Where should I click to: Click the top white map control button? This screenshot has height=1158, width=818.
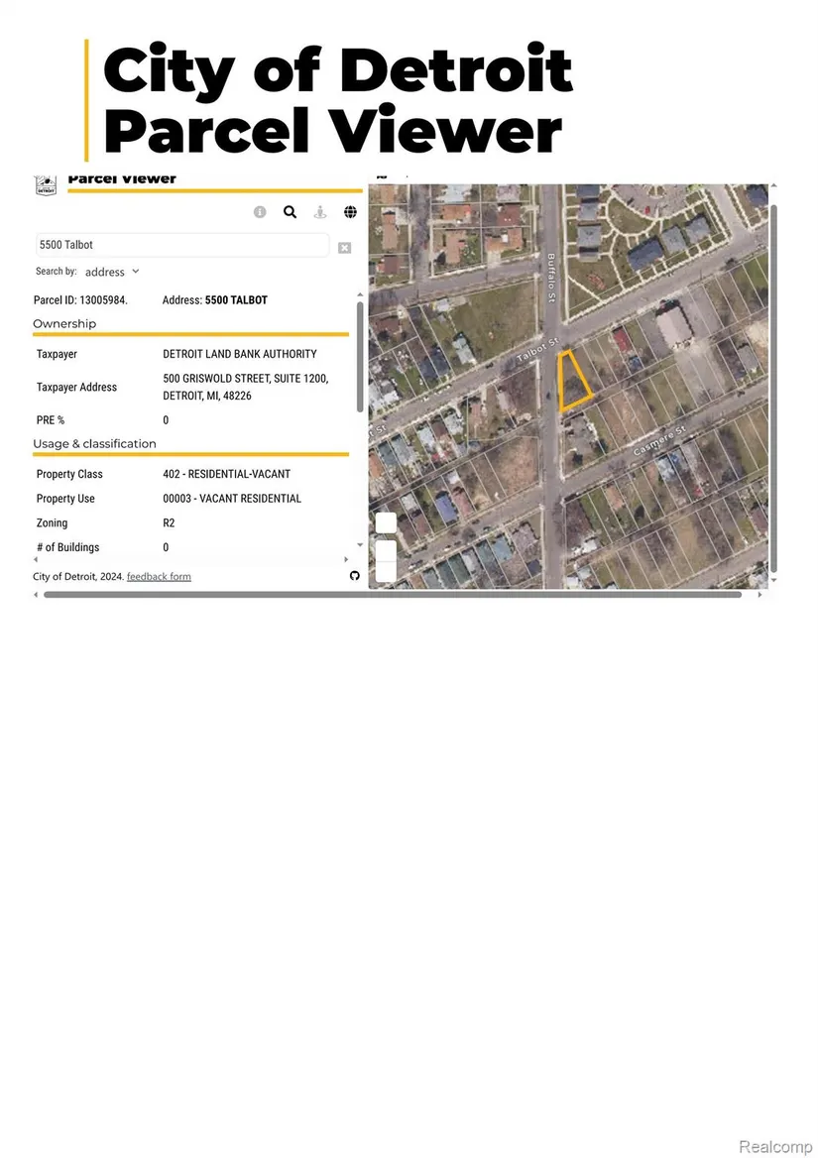point(386,522)
